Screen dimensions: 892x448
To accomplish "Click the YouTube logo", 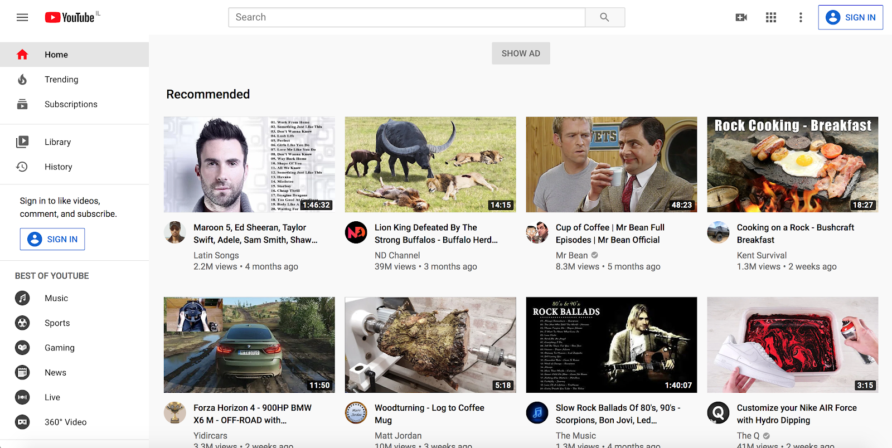I will pos(70,17).
